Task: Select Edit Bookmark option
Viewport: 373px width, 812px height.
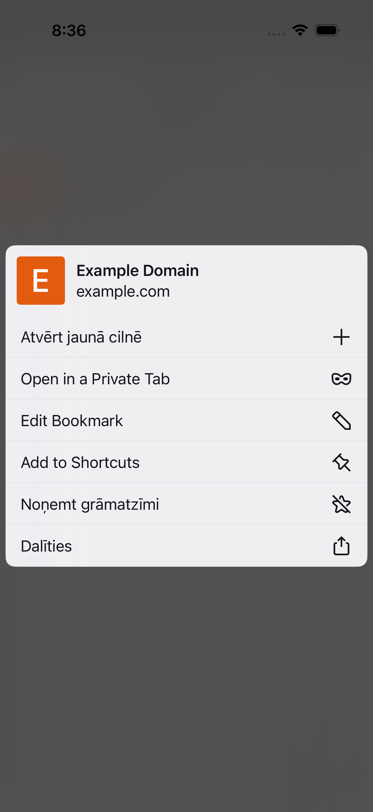Action: pos(186,421)
